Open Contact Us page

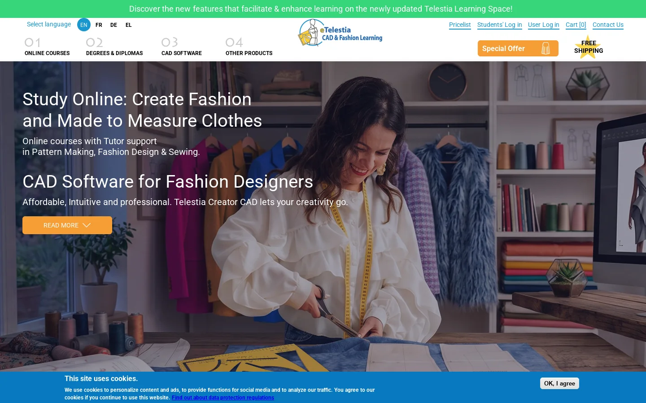[608, 25]
